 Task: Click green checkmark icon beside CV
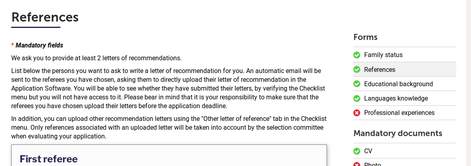tap(357, 151)
